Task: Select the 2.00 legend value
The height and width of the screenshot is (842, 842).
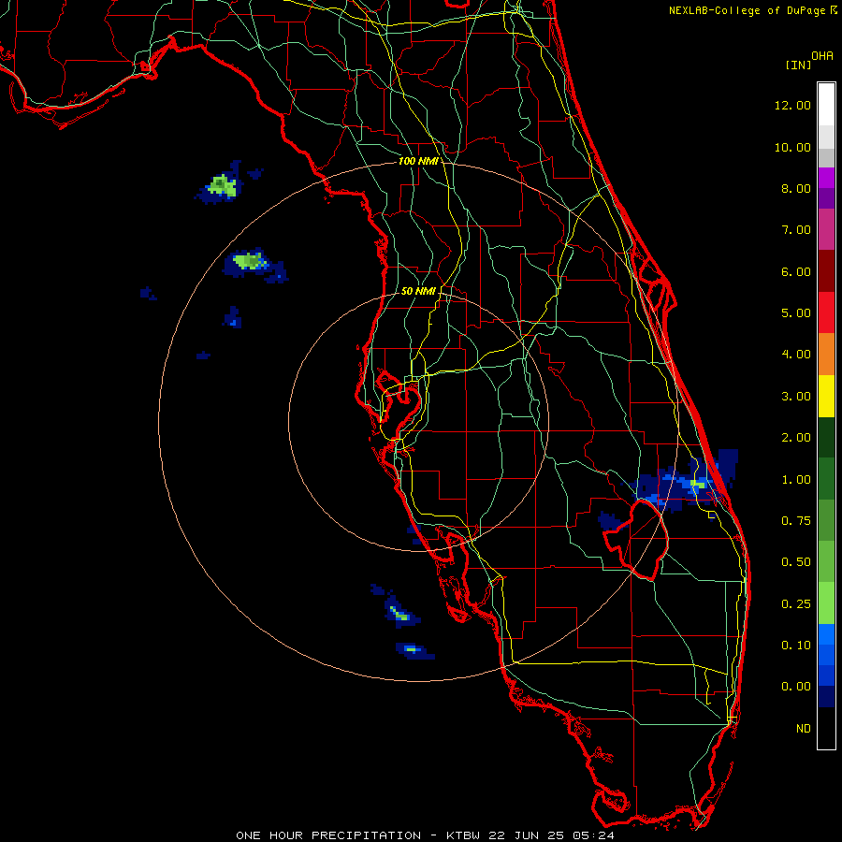Action: pyautogui.click(x=796, y=438)
